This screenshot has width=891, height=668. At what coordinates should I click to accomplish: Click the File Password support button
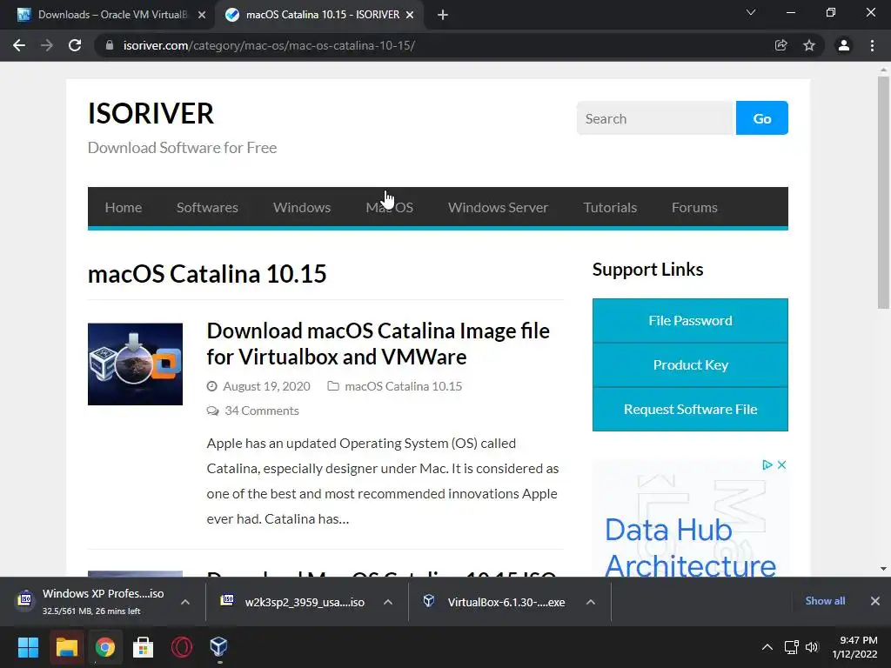click(x=690, y=320)
